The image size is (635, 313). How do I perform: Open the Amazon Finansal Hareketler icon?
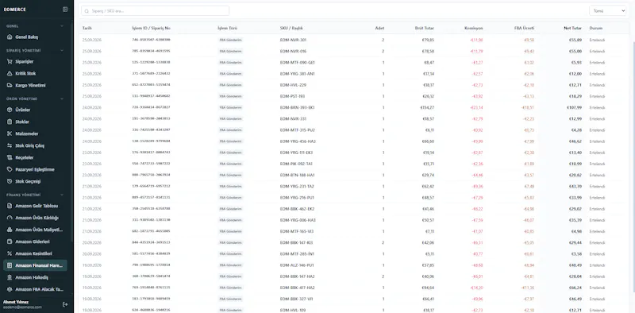tap(10, 265)
